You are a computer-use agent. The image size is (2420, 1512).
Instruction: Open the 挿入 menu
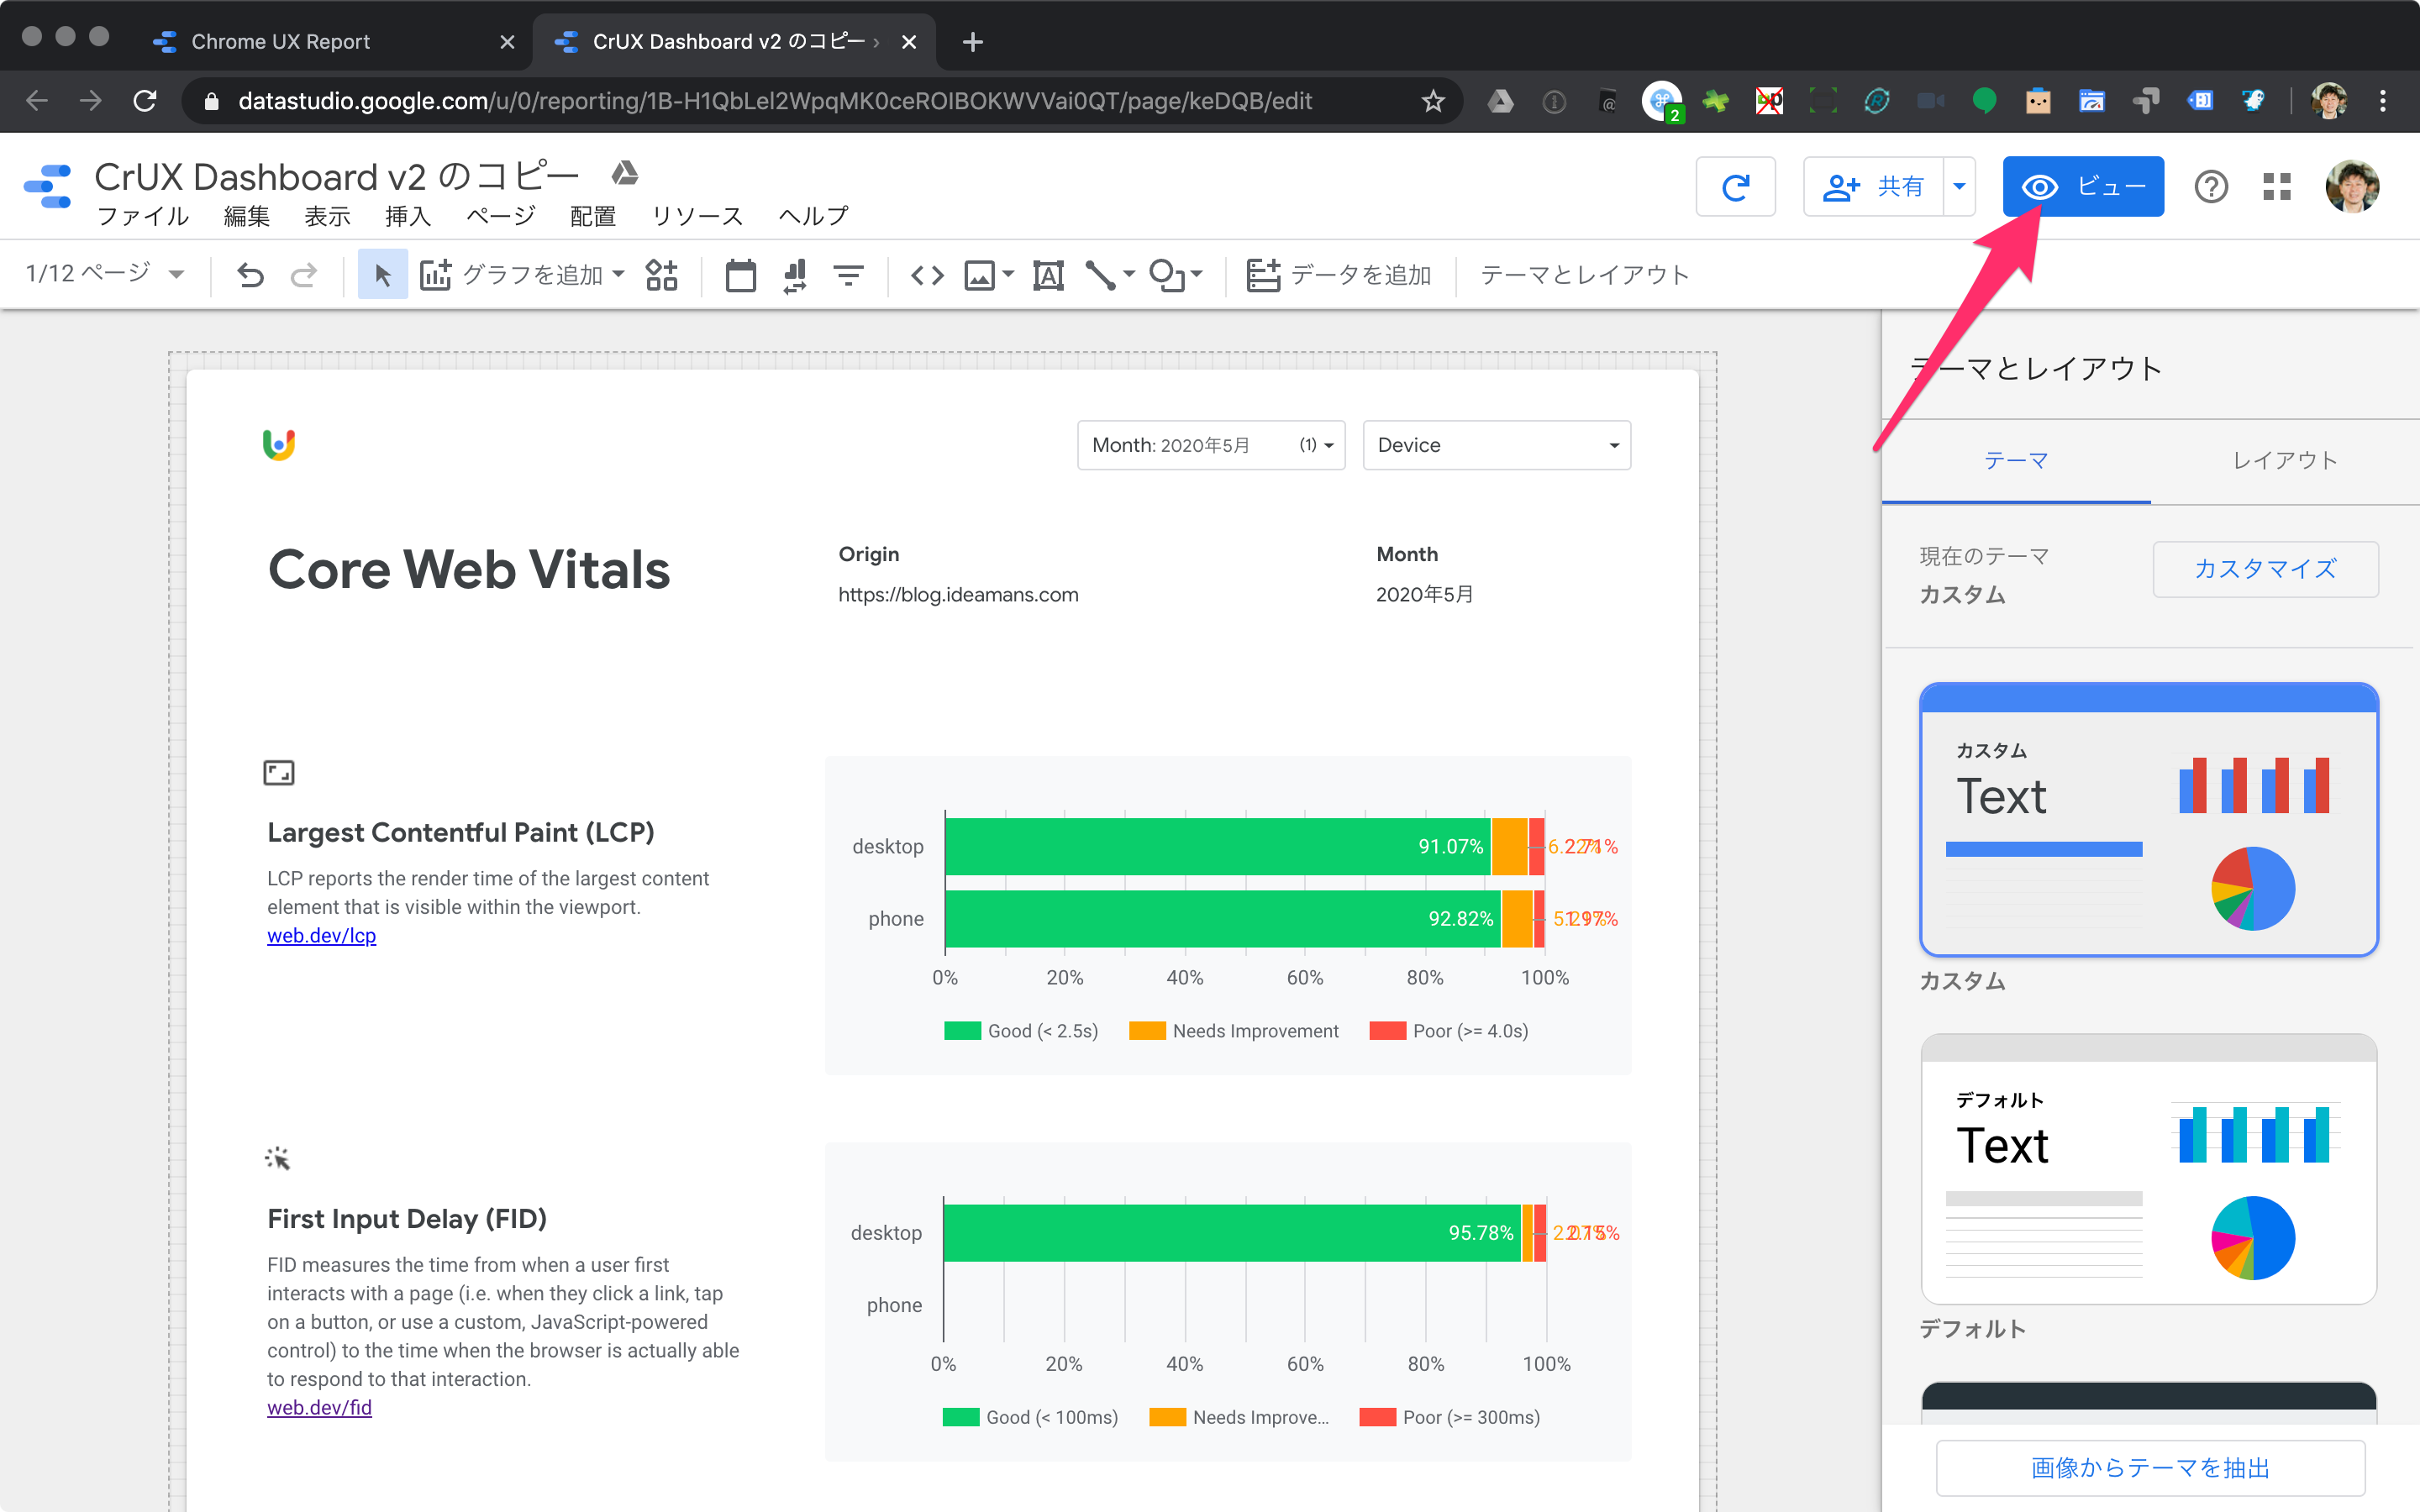pos(408,216)
